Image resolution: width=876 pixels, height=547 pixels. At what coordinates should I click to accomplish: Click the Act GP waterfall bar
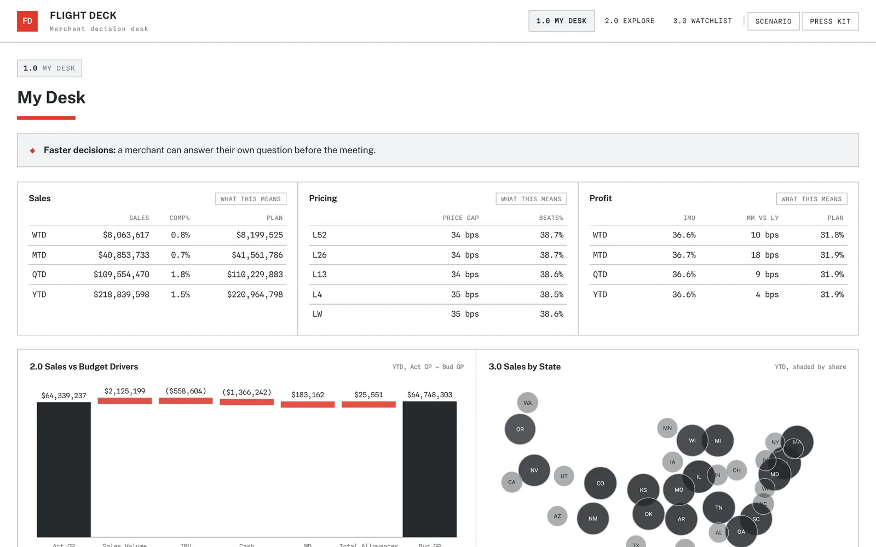tap(64, 469)
